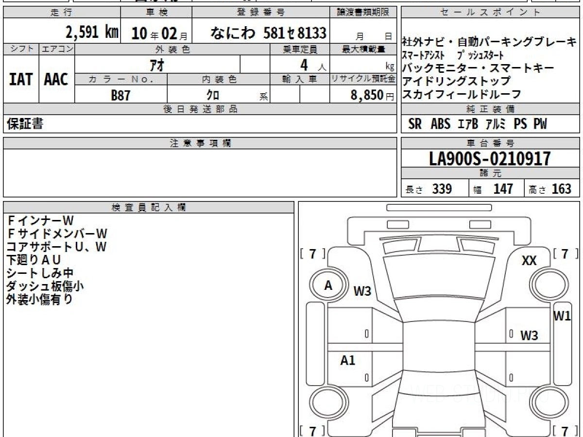The height and width of the screenshot is (437, 583).
Task: Select the 保証書 entry
Action: point(25,124)
